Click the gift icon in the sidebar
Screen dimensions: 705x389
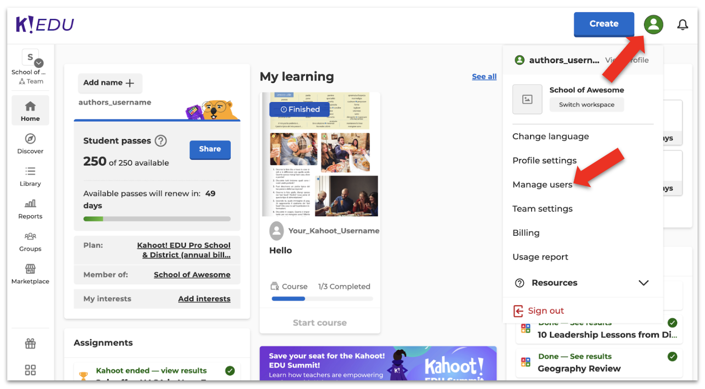pos(30,344)
